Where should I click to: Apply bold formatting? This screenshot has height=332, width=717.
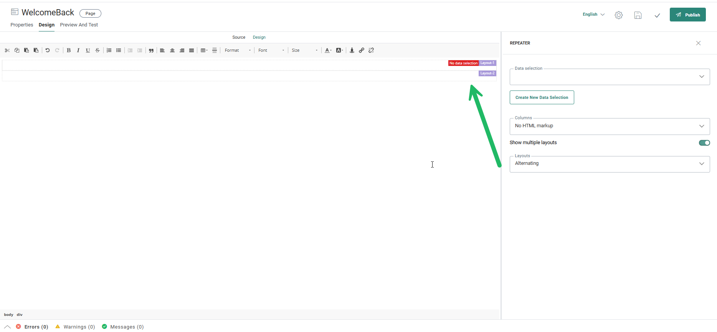click(69, 50)
